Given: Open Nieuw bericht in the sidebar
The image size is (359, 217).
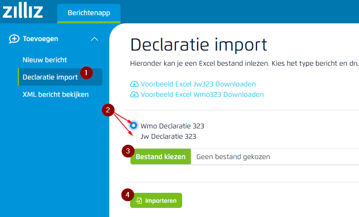Looking at the screenshot, I should coord(45,60).
